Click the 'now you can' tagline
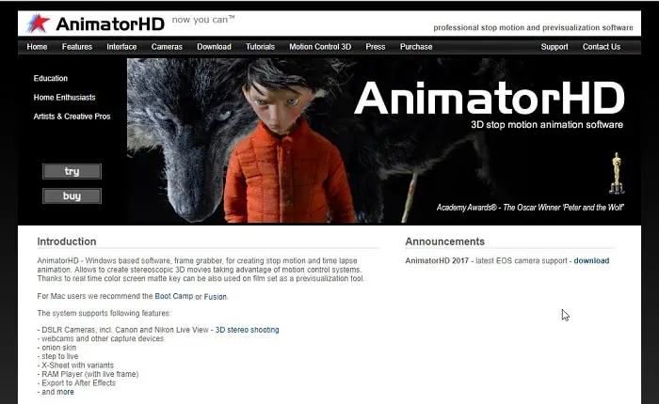 (203, 20)
